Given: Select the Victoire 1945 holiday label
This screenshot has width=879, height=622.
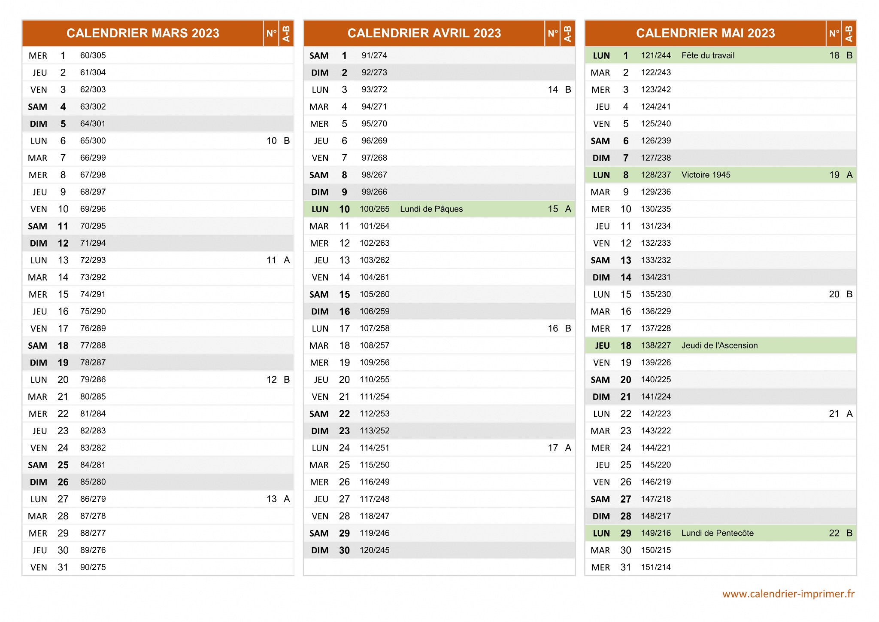Looking at the screenshot, I should 706,175.
